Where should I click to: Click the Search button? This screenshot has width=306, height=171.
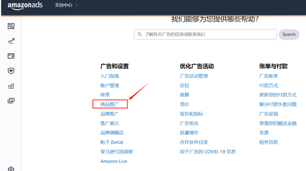[x=289, y=34]
